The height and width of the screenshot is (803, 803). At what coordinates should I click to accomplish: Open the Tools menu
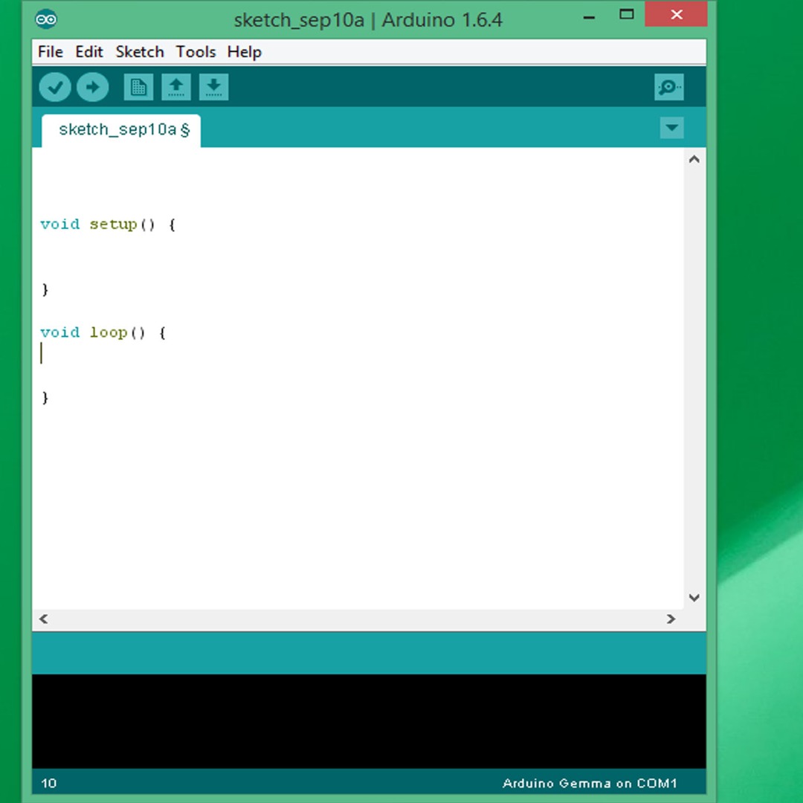(x=196, y=52)
